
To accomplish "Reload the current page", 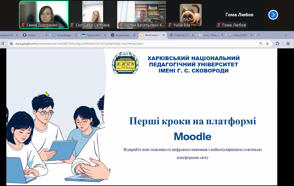I will pyautogui.click(x=3, y=44).
